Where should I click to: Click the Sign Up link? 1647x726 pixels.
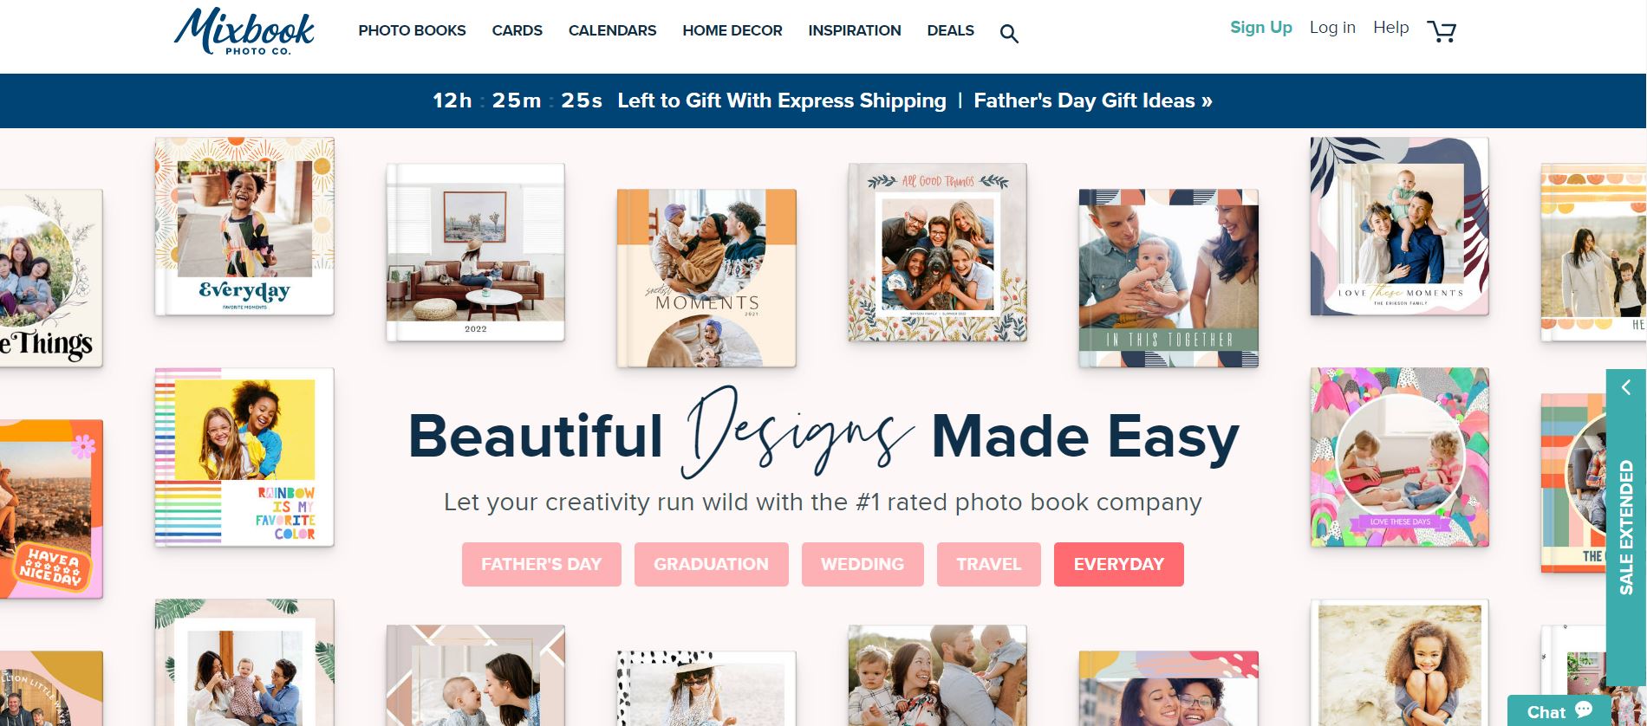coord(1261,28)
